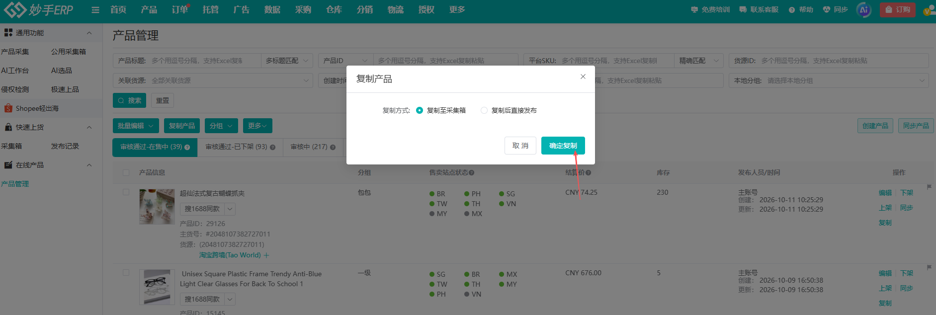Click the help icon beside 审核通过-在售中 (39)
The height and width of the screenshot is (315, 936).
187,147
